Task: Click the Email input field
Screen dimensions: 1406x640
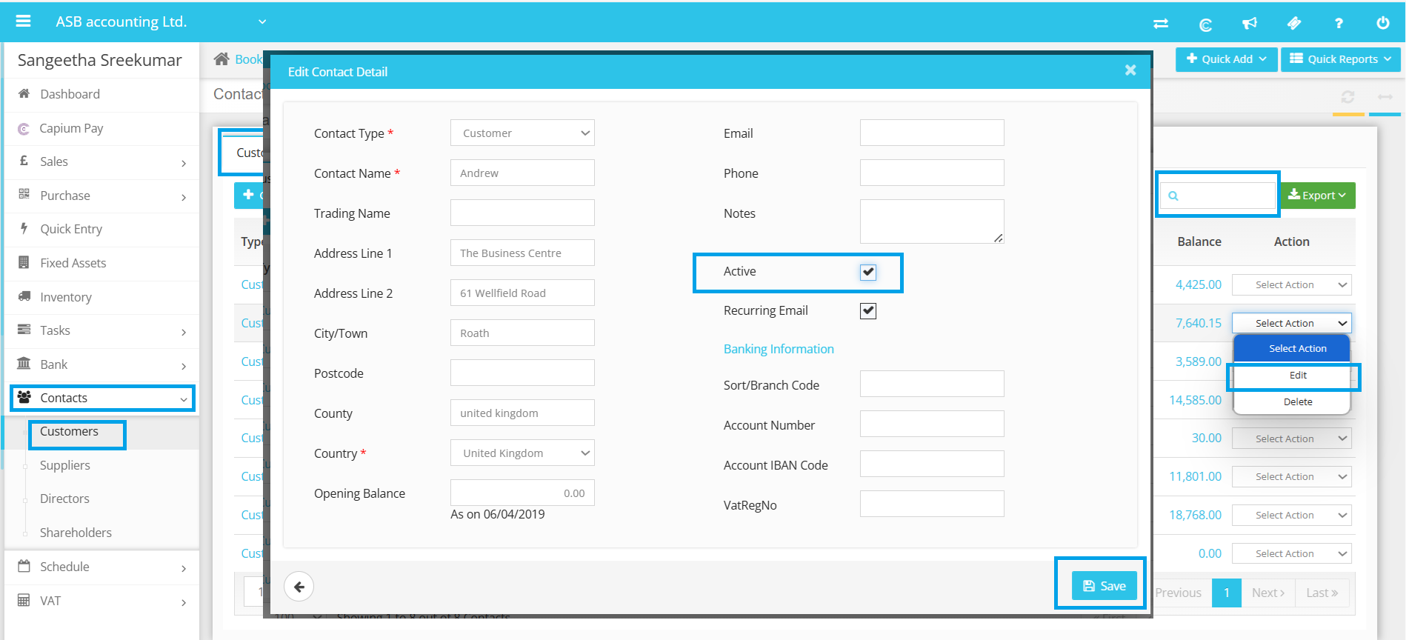Action: tap(932, 133)
